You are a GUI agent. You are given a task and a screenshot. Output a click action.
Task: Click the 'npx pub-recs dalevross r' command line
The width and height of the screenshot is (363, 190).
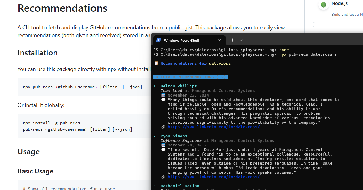308,54
